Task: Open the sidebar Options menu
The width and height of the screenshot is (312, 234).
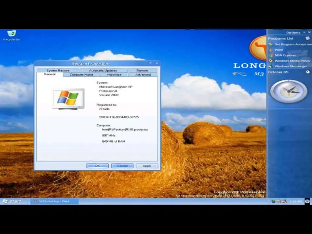Action: click(293, 32)
